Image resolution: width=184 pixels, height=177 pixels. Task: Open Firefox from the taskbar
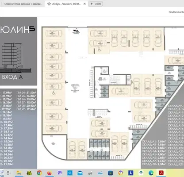click(50, 173)
